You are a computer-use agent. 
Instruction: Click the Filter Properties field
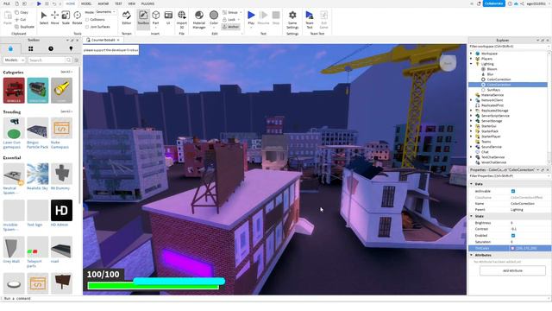pos(509,176)
